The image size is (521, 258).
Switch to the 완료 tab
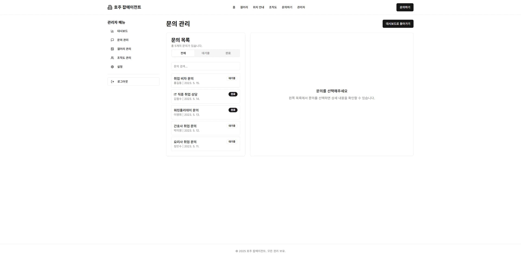pos(228,53)
